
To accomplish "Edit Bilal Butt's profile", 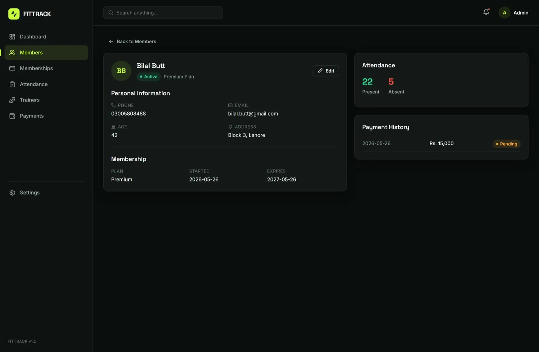I will pyautogui.click(x=326, y=71).
